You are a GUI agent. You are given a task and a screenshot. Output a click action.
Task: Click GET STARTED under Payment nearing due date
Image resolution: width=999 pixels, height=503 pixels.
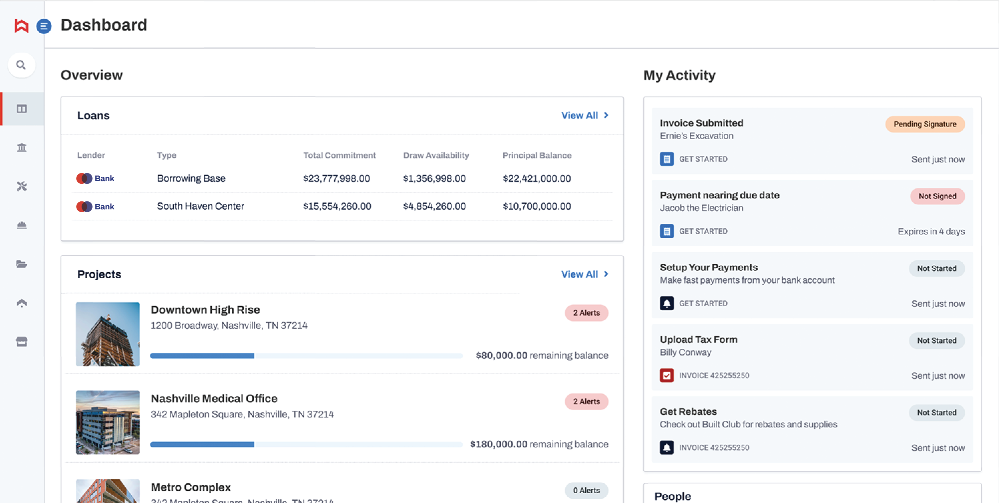tap(703, 231)
